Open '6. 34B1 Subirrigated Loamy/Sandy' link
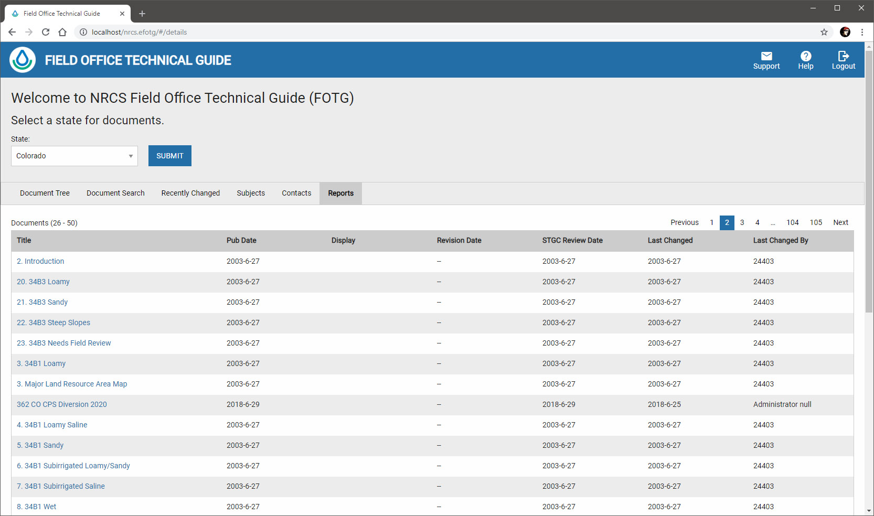This screenshot has width=874, height=516. point(73,466)
